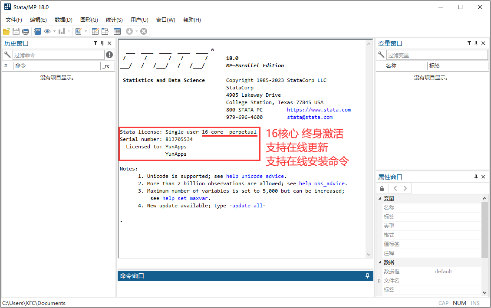Screen dimensions: 491x308
Task: Click the default value of 数据框
Action: tap(443, 272)
